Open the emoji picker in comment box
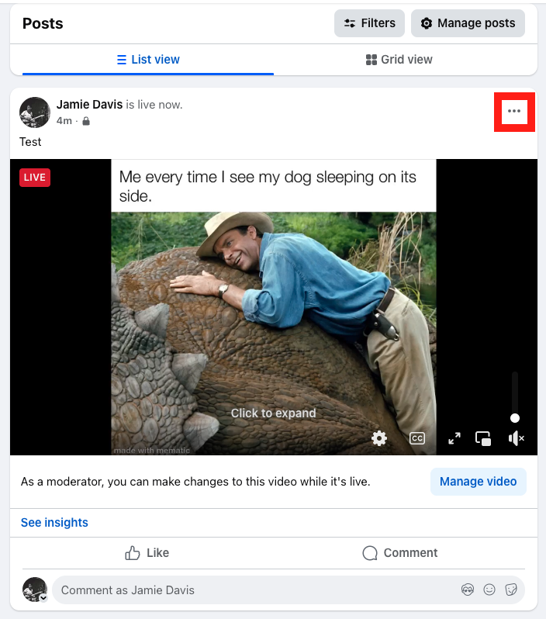The height and width of the screenshot is (619, 546). click(x=489, y=590)
